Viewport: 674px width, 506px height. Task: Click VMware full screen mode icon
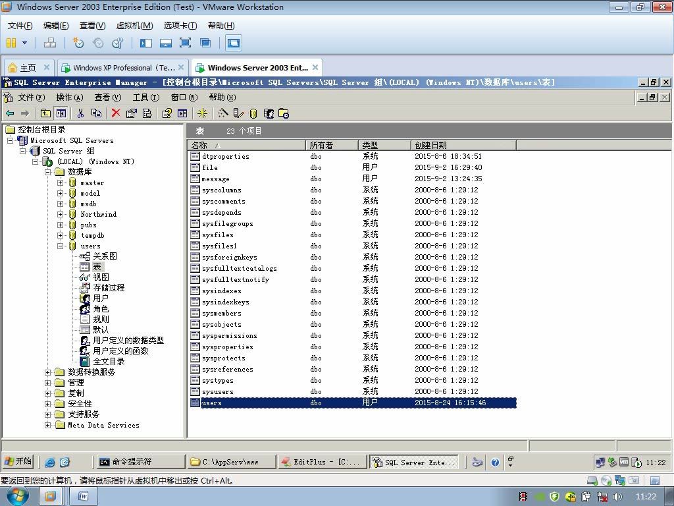(185, 43)
